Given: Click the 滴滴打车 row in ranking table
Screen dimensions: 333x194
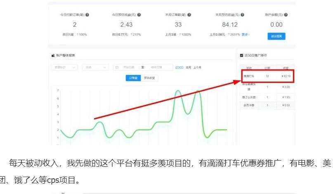Looking at the screenshot, I should click(x=267, y=76).
